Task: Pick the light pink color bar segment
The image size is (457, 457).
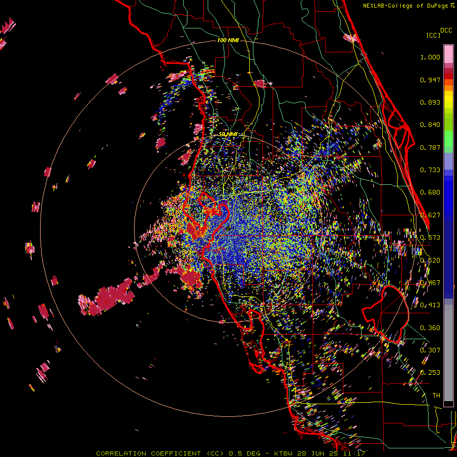Action: 448,54
